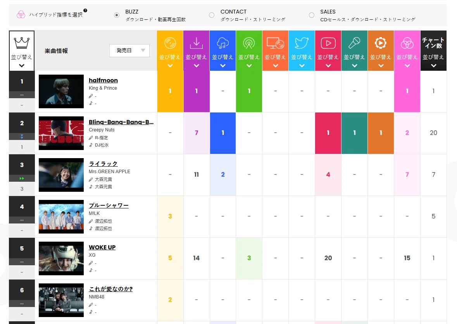Click the orange gear play icon
Screen dimensions: 457x324
[381, 43]
